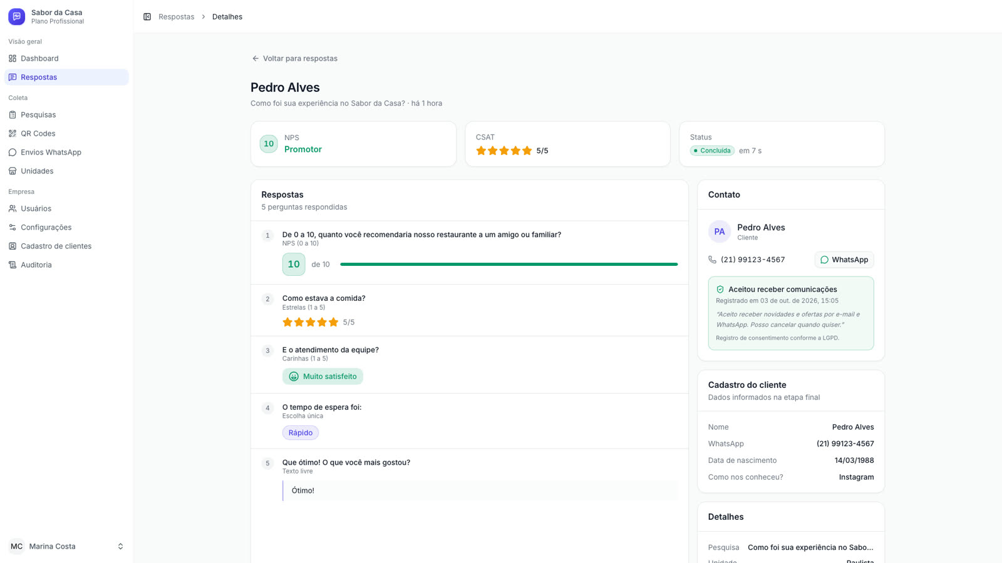Click the MC user avatar
This screenshot has width=1002, height=563.
point(17,546)
